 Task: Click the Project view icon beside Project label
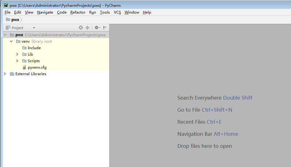pos(8,28)
